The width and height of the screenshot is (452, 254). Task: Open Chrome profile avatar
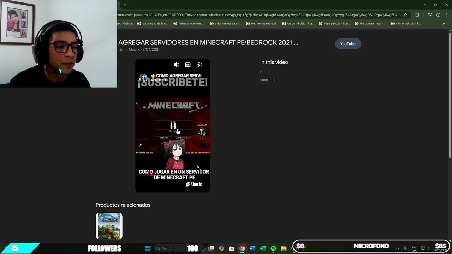point(438,15)
